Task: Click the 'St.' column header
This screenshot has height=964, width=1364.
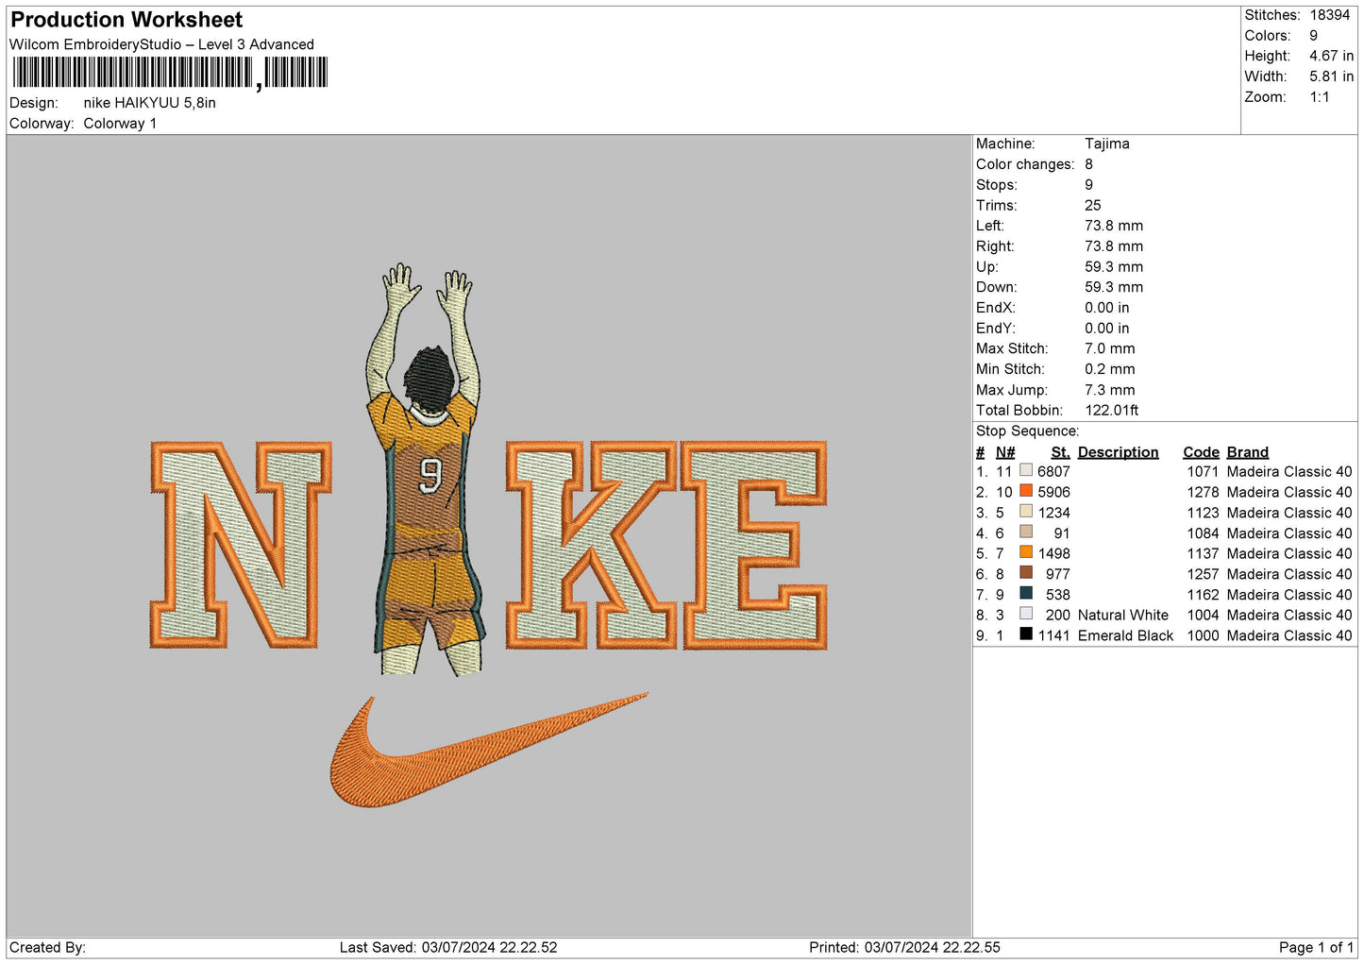Action: tap(1060, 452)
